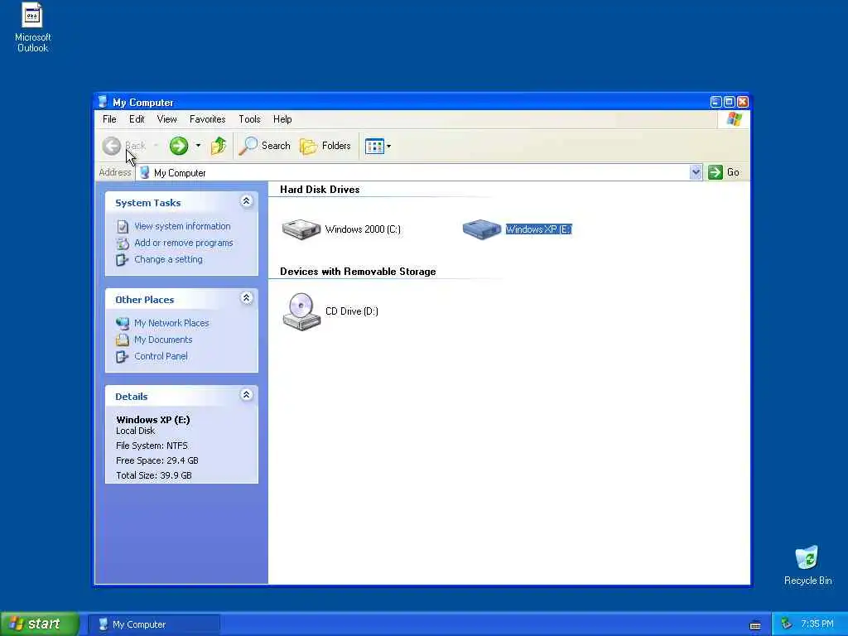Collapse the Other Places panel
The height and width of the screenshot is (636, 848).
(246, 298)
